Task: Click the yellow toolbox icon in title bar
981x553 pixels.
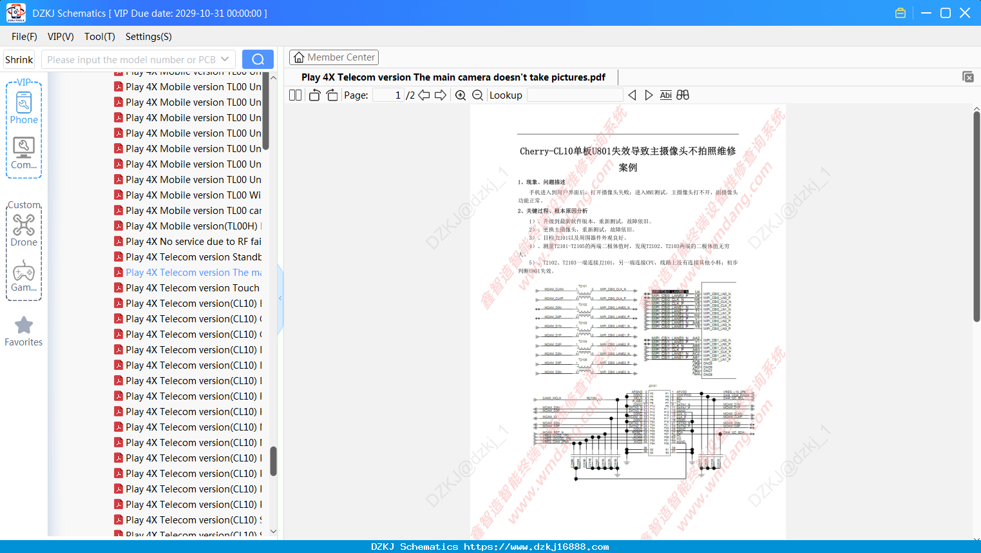Action: tap(900, 13)
